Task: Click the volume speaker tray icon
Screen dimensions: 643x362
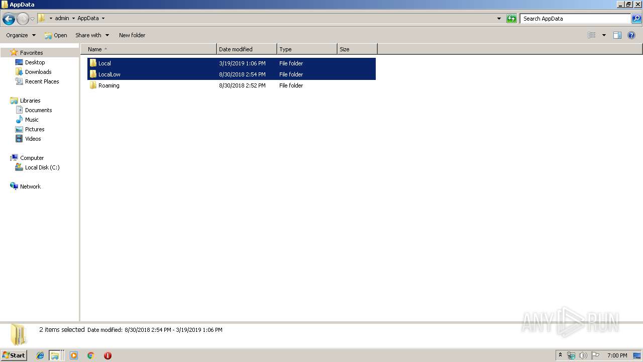Action: [x=583, y=355]
